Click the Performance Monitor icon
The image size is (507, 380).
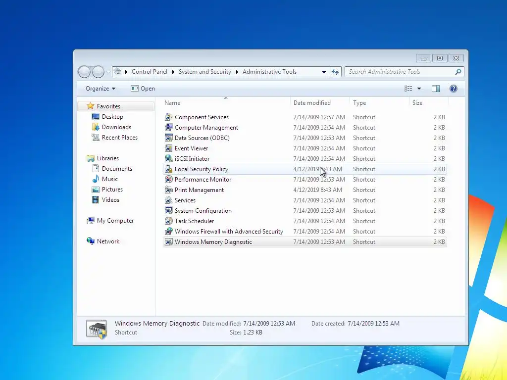(x=168, y=179)
